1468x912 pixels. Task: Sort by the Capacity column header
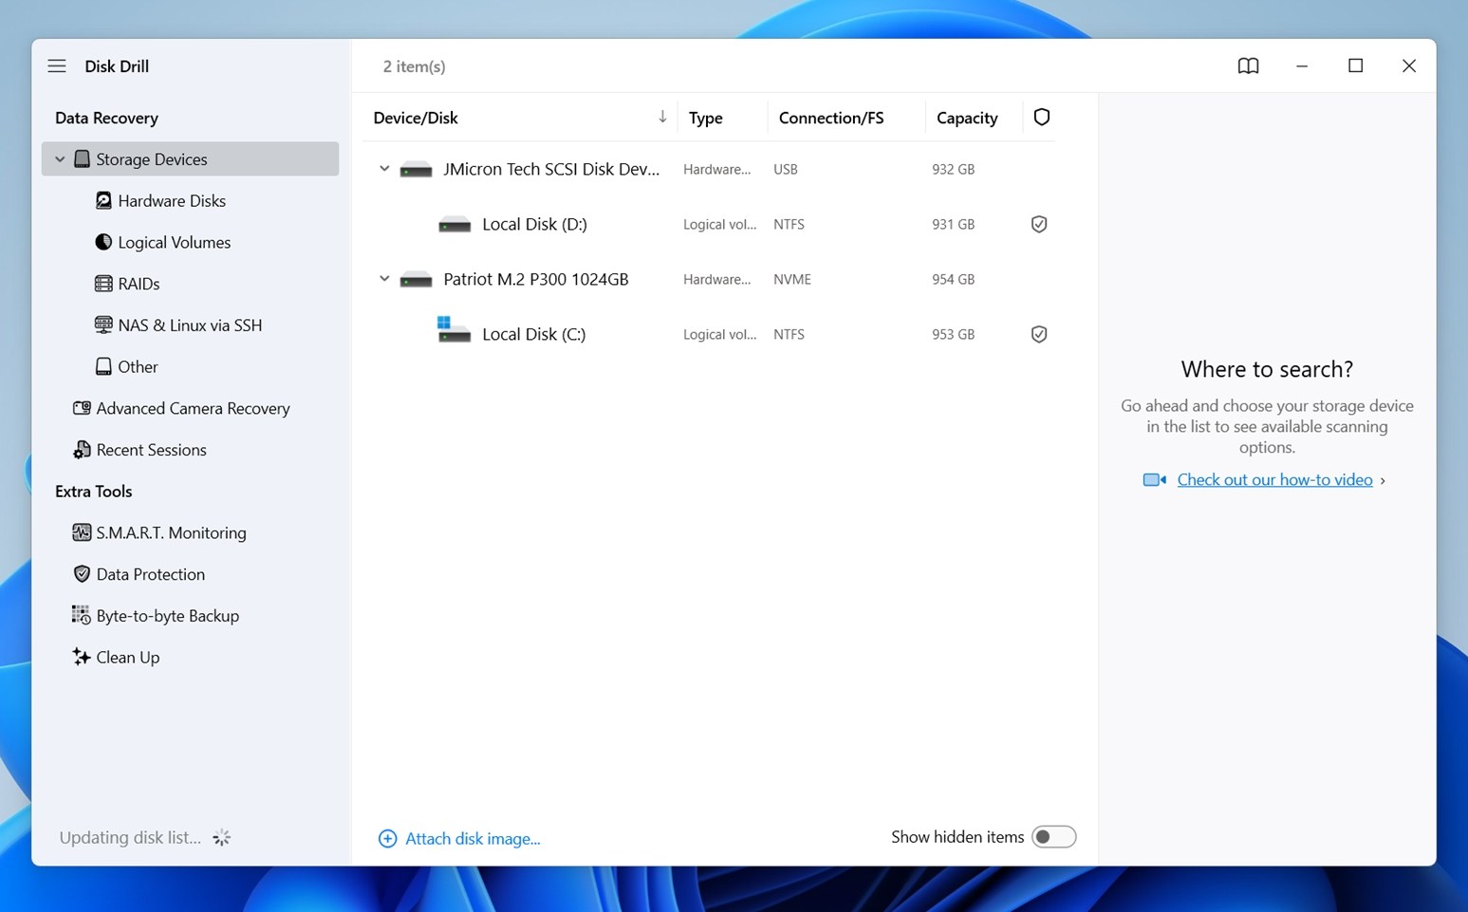966,118
